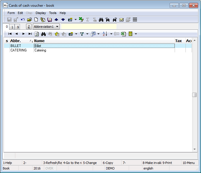Image resolution: width=201 pixels, height=173 pixels.
Task: Open the Display menu
Action: (x=41, y=13)
